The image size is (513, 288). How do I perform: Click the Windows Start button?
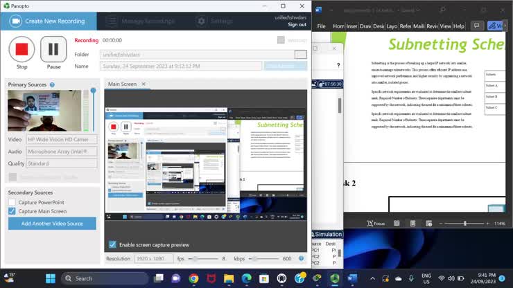coord(50,278)
